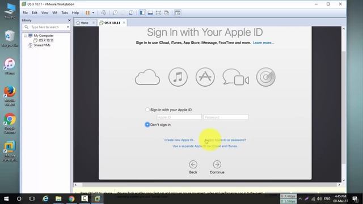Click the Password text field
363x204 pixels.
click(226, 117)
